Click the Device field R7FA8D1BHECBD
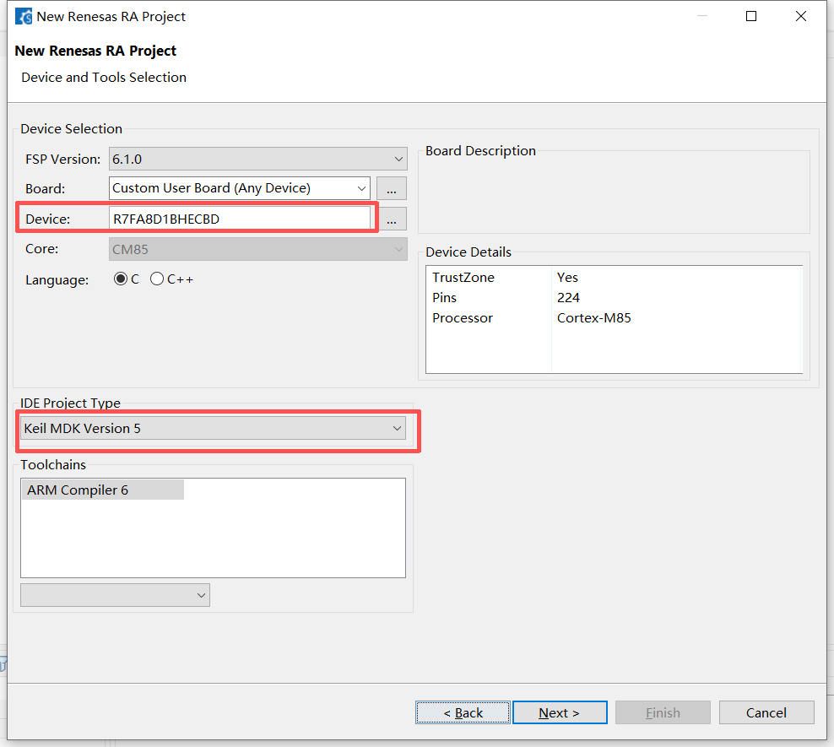 (240, 219)
